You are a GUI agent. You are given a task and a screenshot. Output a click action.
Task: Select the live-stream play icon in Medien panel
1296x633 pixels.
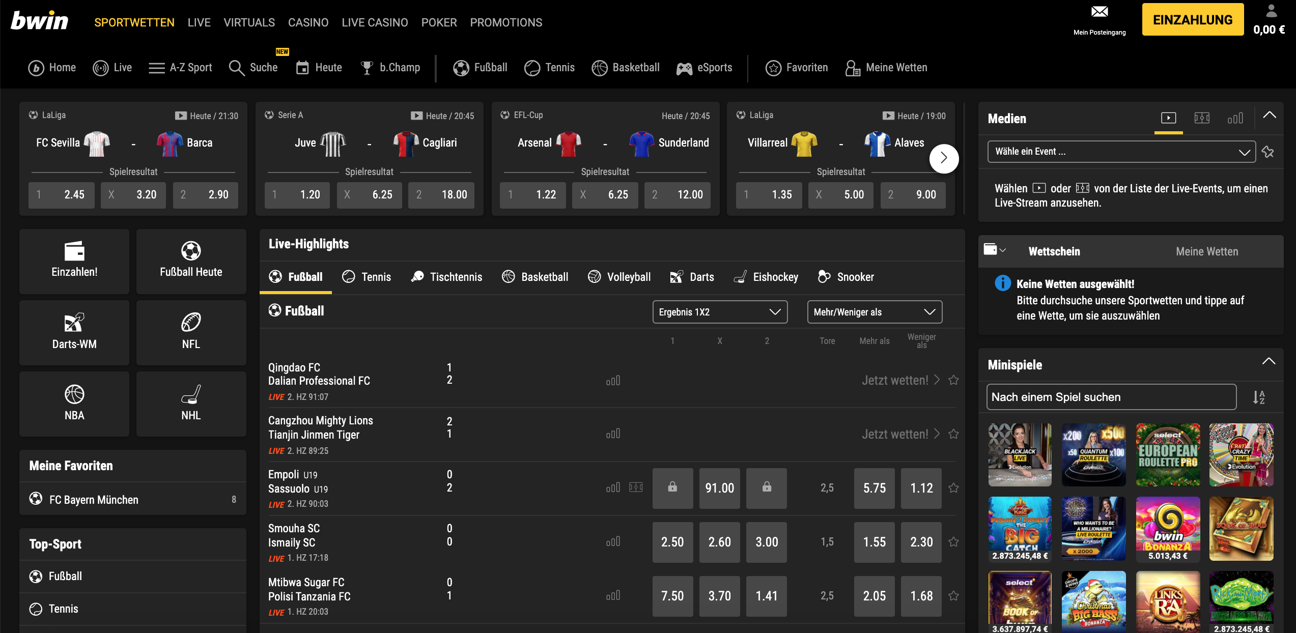(x=1168, y=118)
